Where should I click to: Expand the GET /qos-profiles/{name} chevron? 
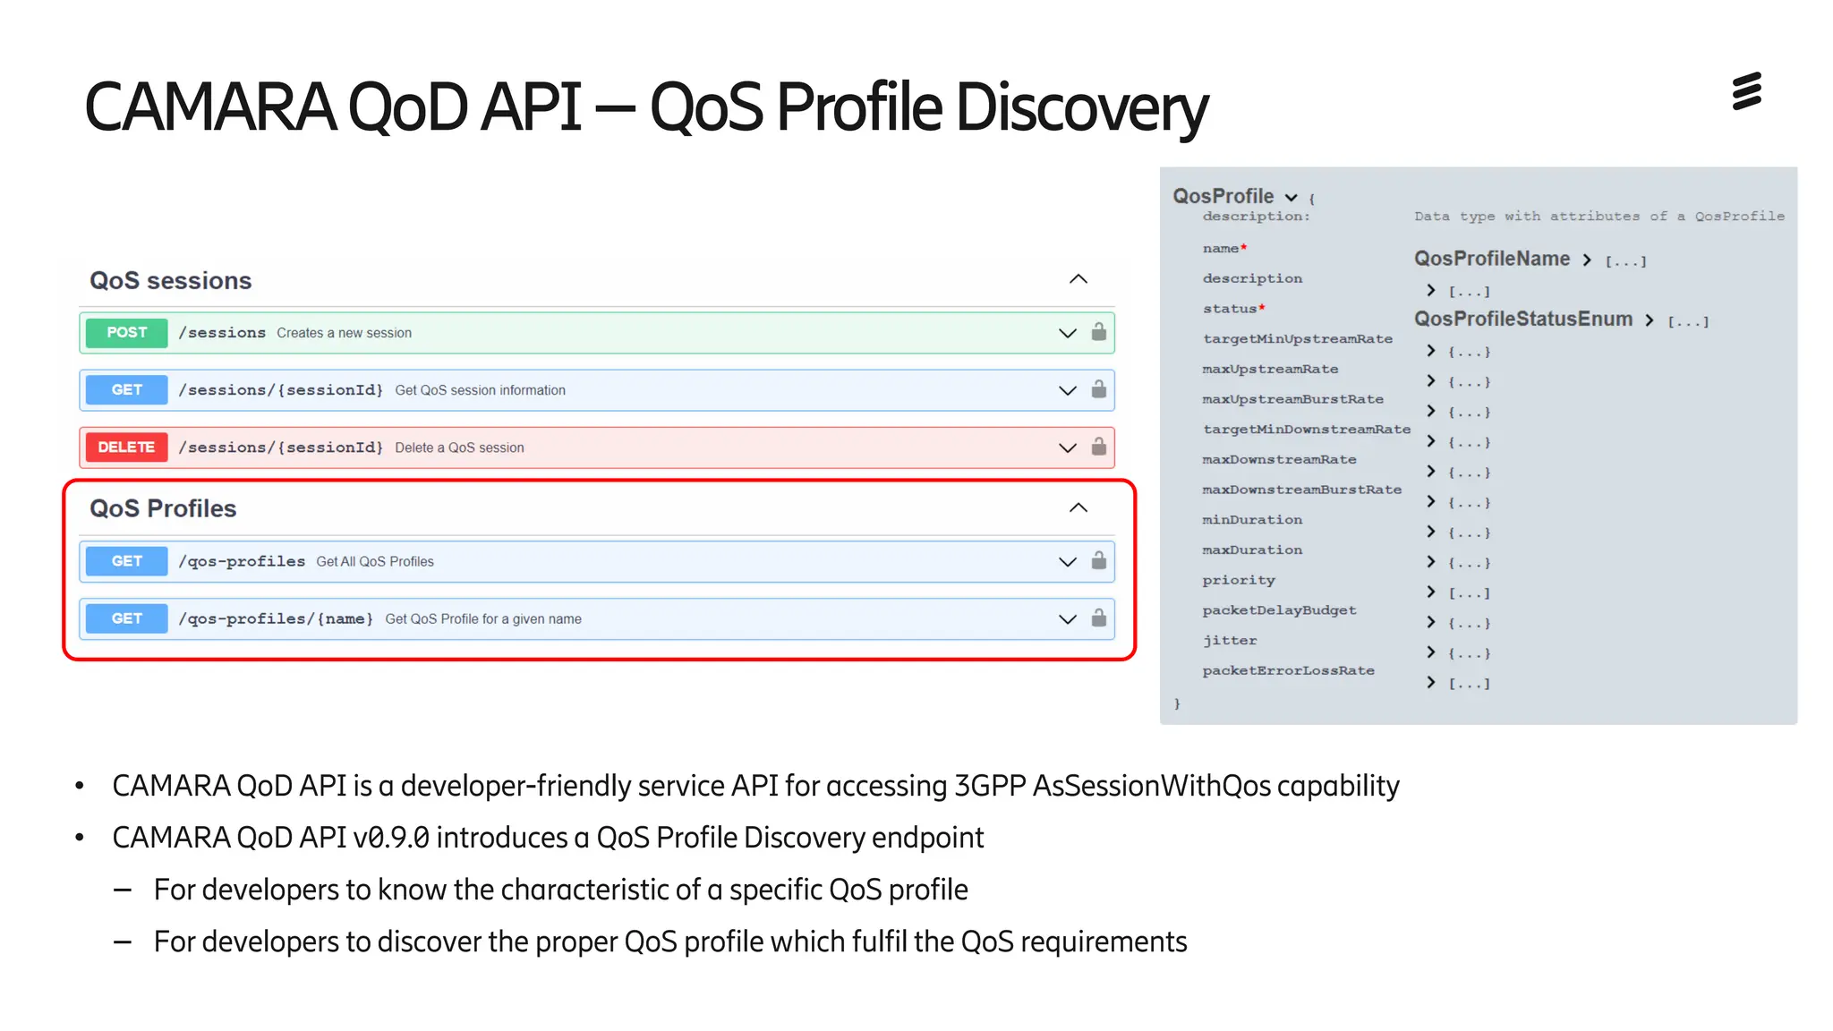pos(1067,619)
